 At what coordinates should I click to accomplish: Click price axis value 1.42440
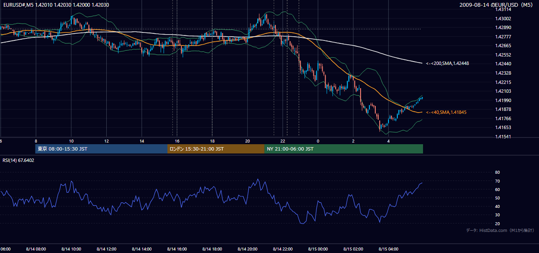point(503,64)
